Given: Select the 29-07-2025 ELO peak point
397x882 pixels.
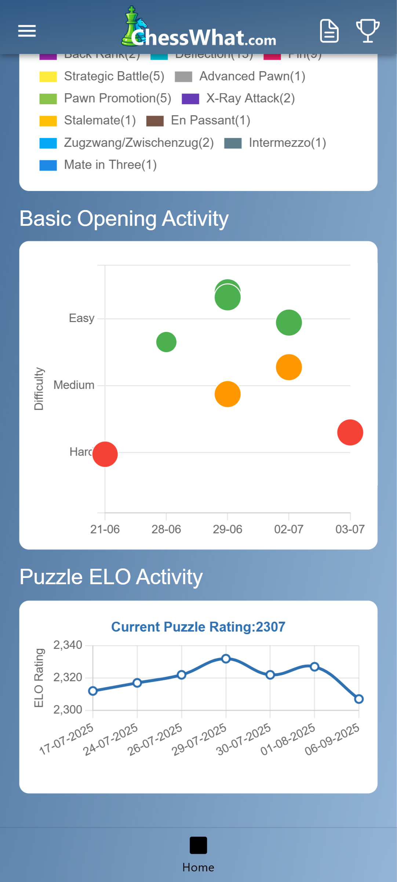Looking at the screenshot, I should [x=226, y=659].
